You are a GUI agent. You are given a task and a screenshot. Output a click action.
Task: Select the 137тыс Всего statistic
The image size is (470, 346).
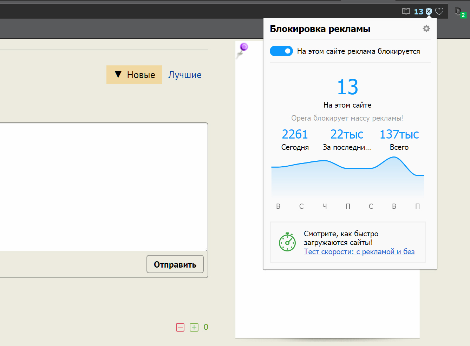pyautogui.click(x=399, y=139)
